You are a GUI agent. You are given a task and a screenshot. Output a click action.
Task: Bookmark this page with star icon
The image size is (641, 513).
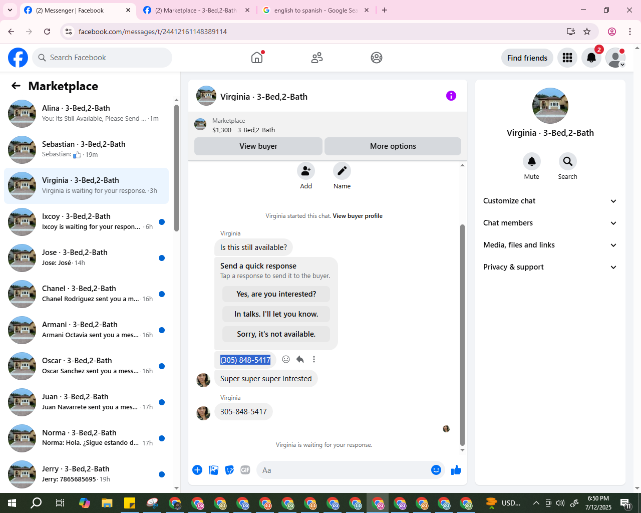coord(587,32)
